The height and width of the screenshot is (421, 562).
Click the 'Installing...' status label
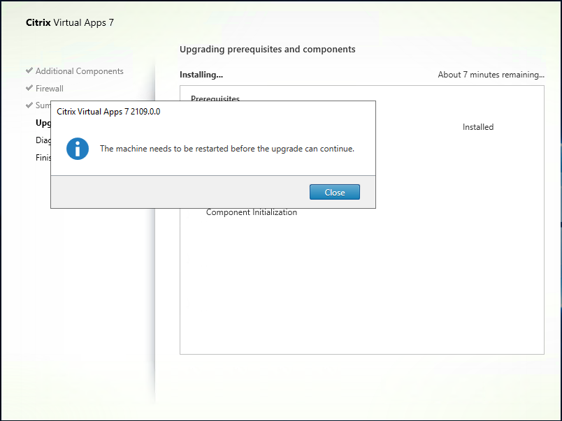(201, 75)
